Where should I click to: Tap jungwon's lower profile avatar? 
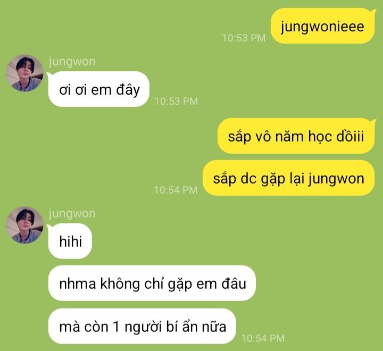pos(24,225)
